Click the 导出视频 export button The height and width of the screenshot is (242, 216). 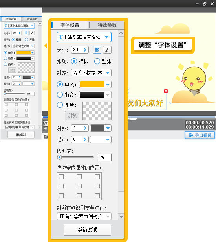[x=200, y=135]
